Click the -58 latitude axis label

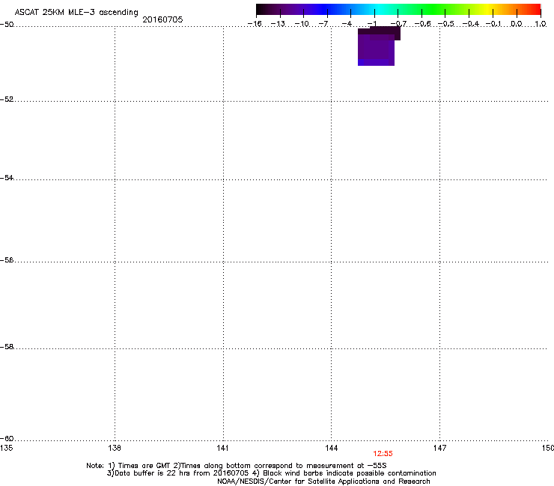pyautogui.click(x=7, y=347)
